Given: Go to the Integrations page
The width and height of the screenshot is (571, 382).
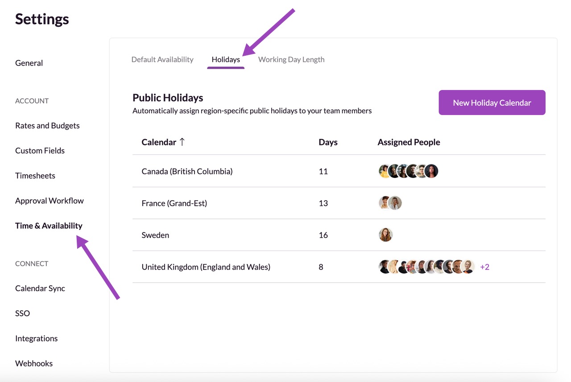Looking at the screenshot, I should 36,338.
